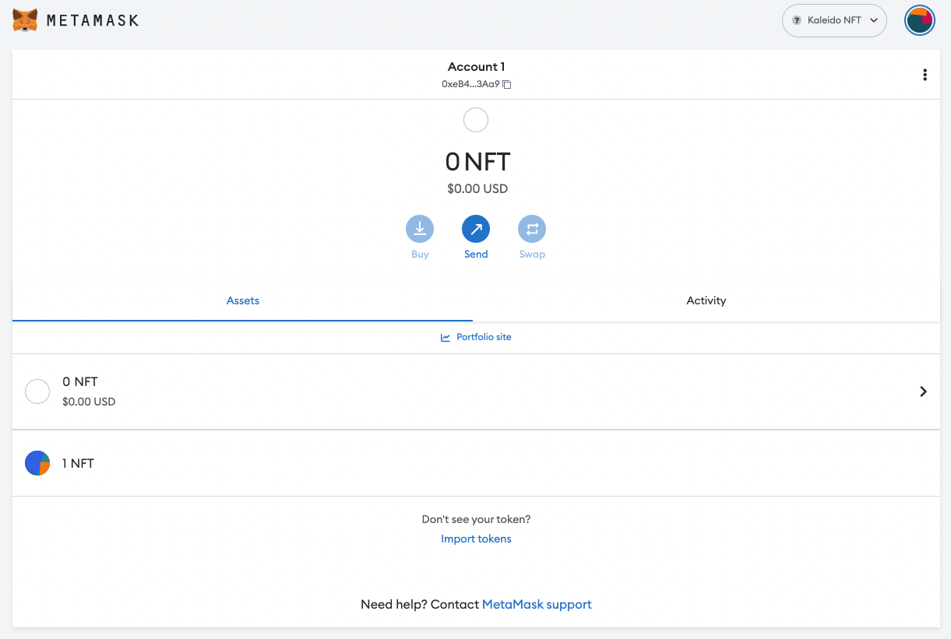The width and height of the screenshot is (951, 639).
Task: Open the account options three-dot menu
Action: click(925, 74)
